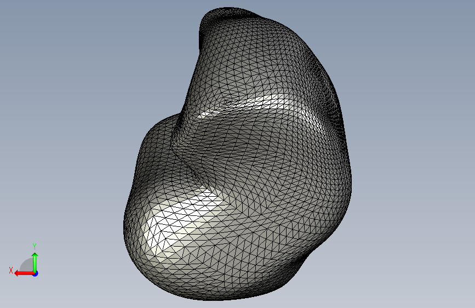Screen dimensions: 475x308
Task: Click the red X axis arrow of triad
Action: pos(24,273)
